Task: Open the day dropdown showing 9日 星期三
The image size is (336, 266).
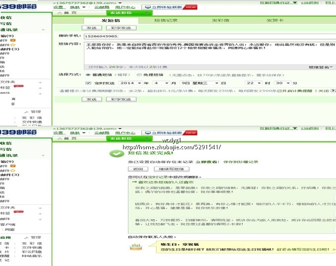Action: pos(200,83)
